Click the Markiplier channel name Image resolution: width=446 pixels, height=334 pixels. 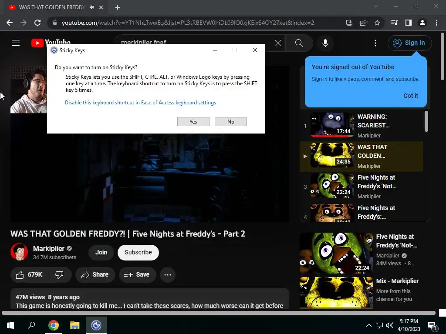[49, 248]
